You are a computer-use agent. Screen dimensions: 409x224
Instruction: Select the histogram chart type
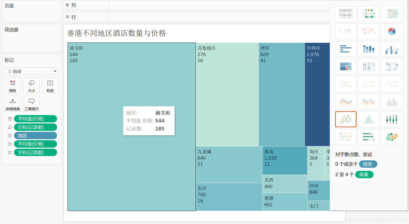[x=368, y=119]
